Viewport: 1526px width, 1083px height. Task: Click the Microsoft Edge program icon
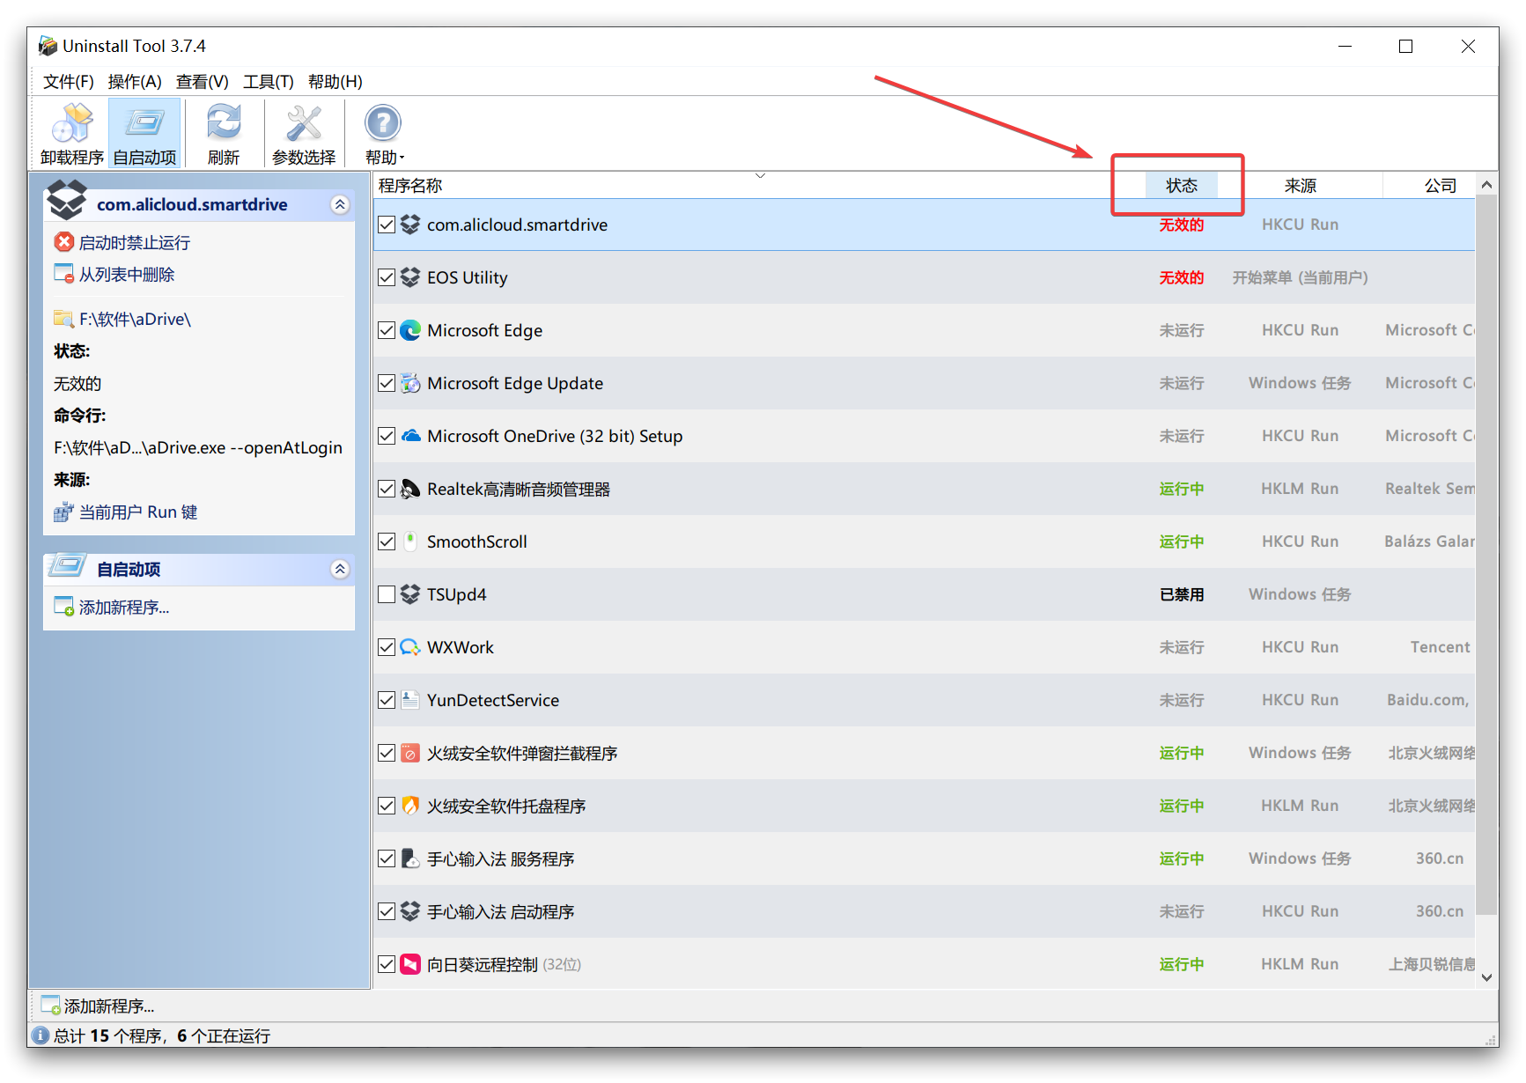click(x=410, y=330)
